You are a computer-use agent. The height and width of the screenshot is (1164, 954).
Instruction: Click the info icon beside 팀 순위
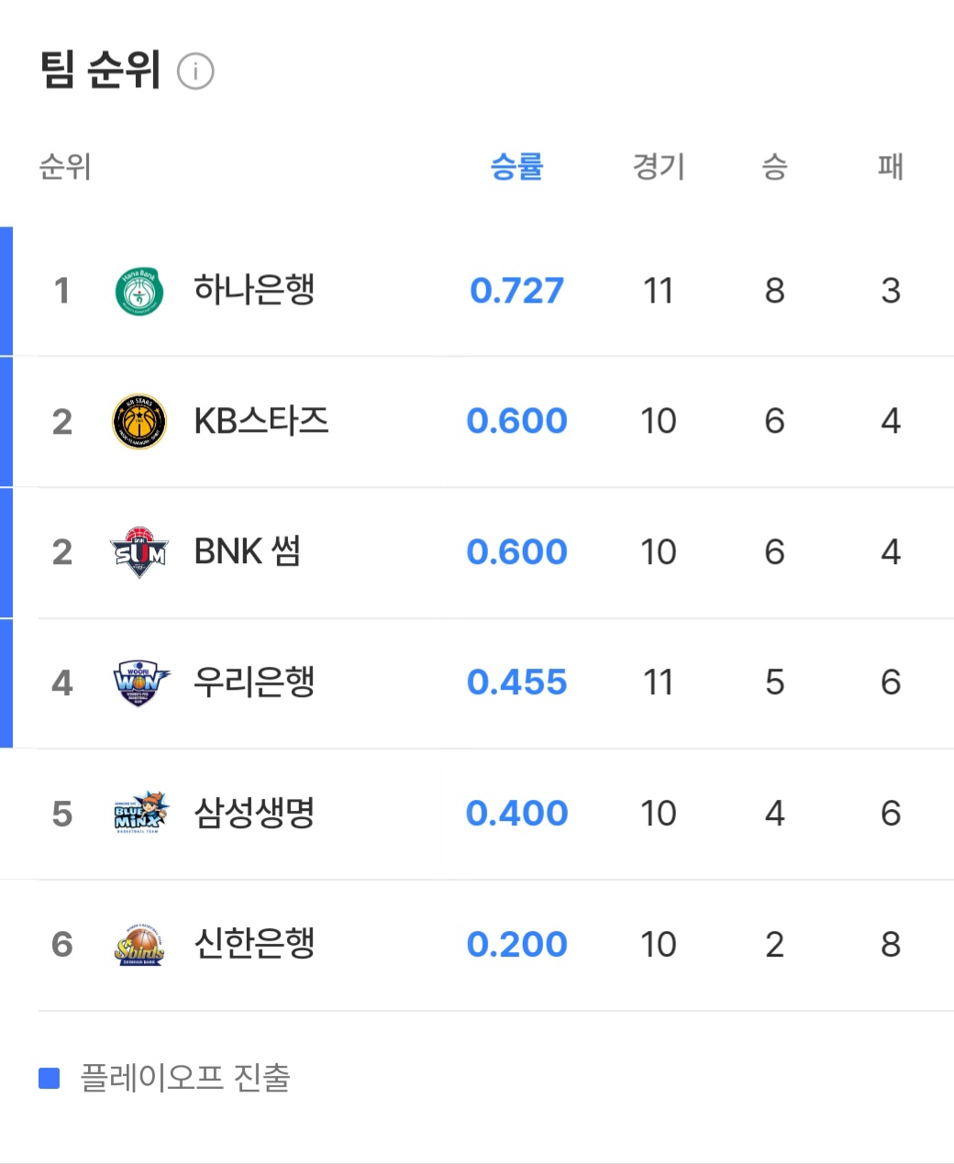(x=195, y=72)
